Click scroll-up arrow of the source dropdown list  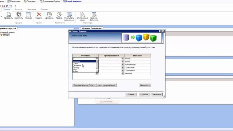[x=97, y=61]
